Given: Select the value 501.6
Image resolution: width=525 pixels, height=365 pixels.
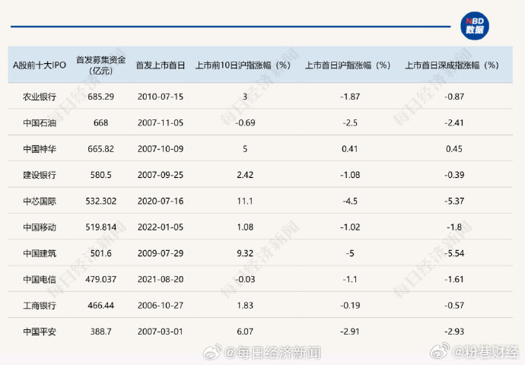Looking at the screenshot, I should [100, 253].
